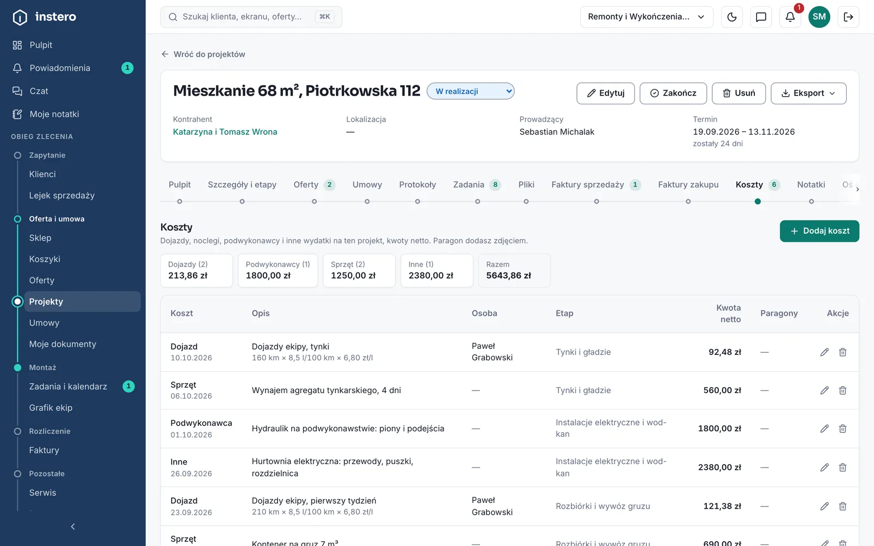Open Powiadomienia in the sidebar
Viewport: 874px width, 546px height.
(x=73, y=68)
